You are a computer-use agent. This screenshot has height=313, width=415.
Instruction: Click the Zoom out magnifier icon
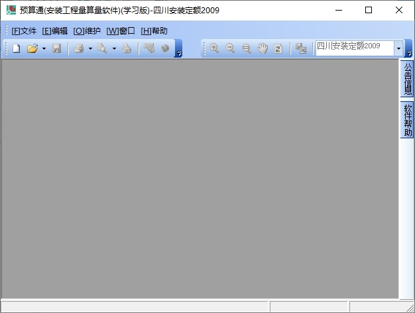point(230,48)
